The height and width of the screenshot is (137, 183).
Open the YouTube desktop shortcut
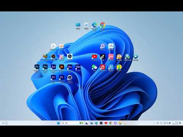pyautogui.click(x=95, y=57)
